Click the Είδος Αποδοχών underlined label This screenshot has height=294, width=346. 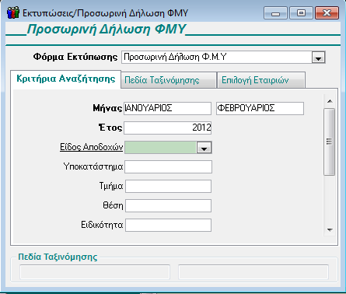[x=92, y=147]
